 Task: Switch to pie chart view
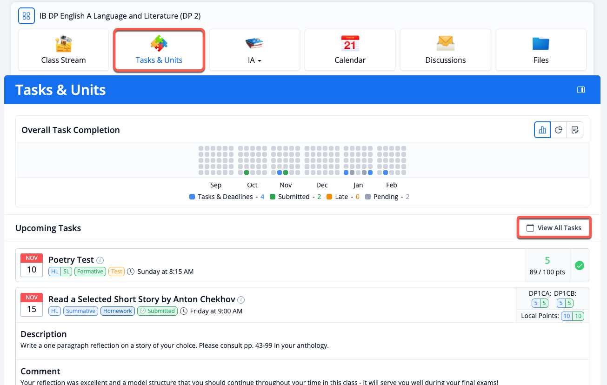(559, 130)
